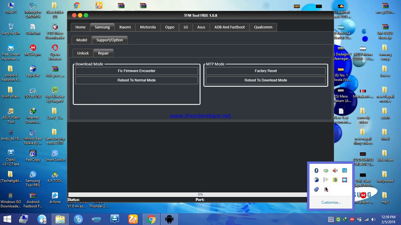The image size is (401, 225).
Task: Switch to the Xiaomi tab
Action: click(x=125, y=27)
